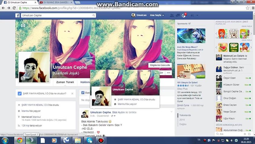Jump to Yakınlarda in timeline navigator
Image resolution: width=255 pixels, height=144 pixels.
[x=185, y=115]
